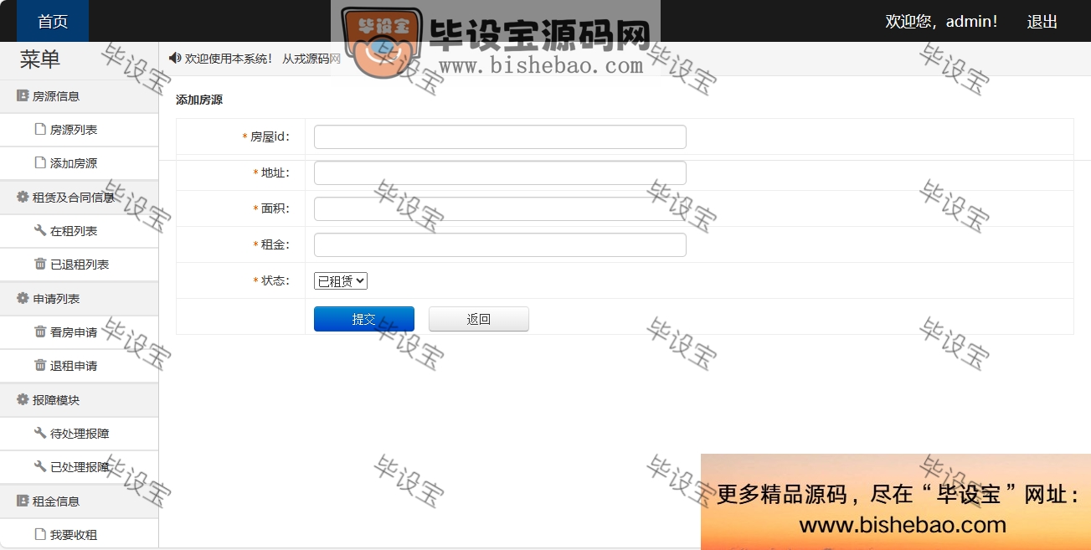The height and width of the screenshot is (550, 1091).
Task: Select 看房申请 from the menu
Action: coord(79,332)
